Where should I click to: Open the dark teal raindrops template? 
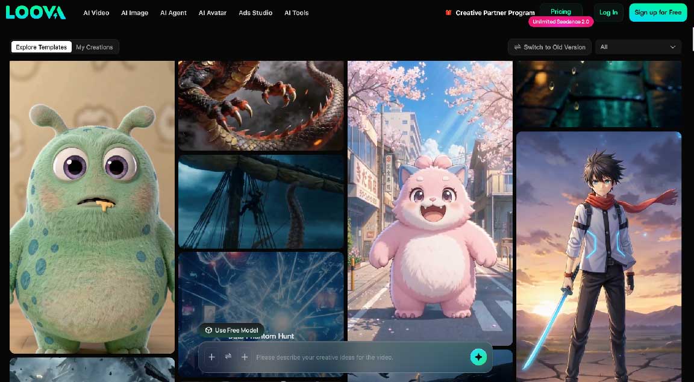[x=598, y=94]
